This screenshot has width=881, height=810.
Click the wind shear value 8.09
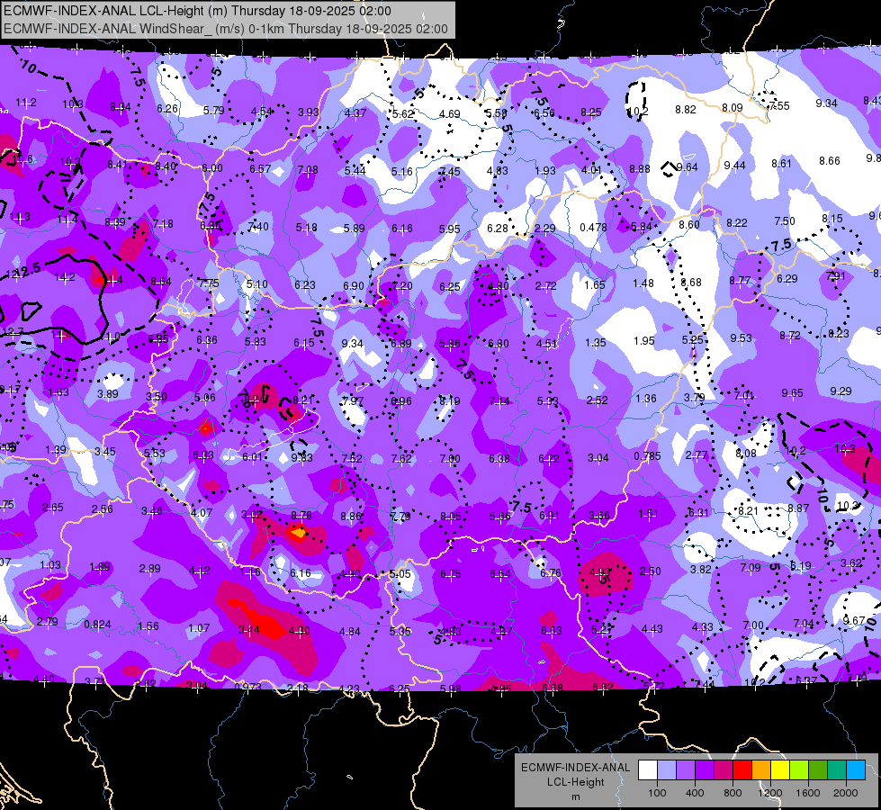pos(733,107)
